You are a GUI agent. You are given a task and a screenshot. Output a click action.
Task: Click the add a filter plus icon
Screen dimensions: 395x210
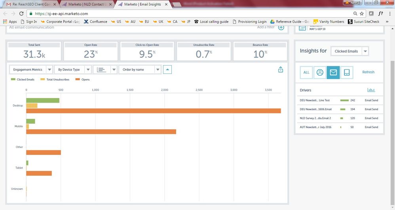pos(281,27)
